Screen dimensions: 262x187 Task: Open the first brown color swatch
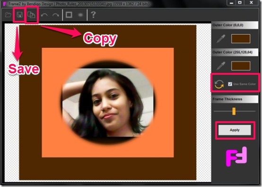tap(241, 39)
